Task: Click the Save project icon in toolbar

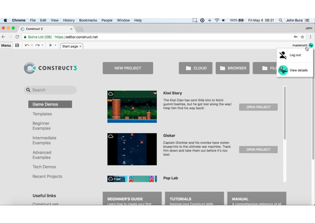Action: tap(17, 45)
